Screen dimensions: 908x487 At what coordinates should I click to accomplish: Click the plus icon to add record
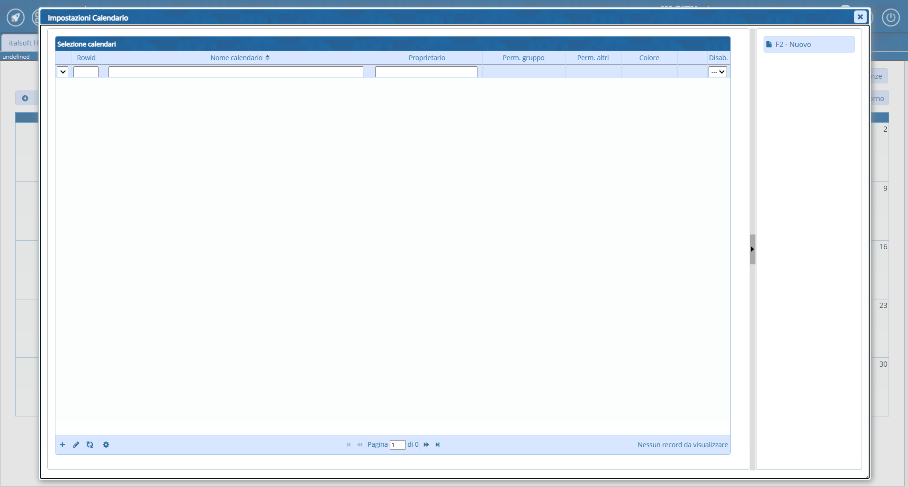pos(63,445)
